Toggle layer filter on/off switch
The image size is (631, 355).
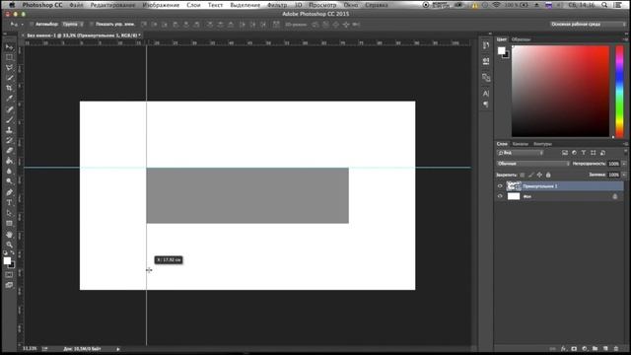point(625,152)
